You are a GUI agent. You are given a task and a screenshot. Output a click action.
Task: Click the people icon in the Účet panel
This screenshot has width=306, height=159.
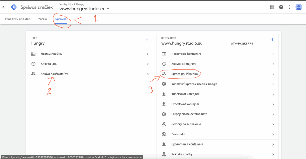tap(33, 74)
